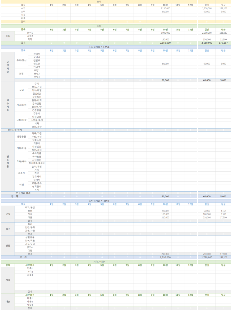
Task: Select the 패션잡화 row label
Action: pos(37,147)
